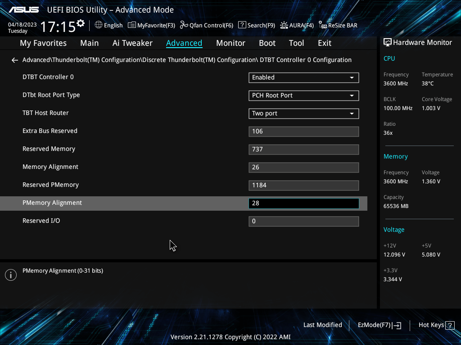The image size is (461, 345).
Task: Click the globe language icon
Action: click(x=99, y=25)
